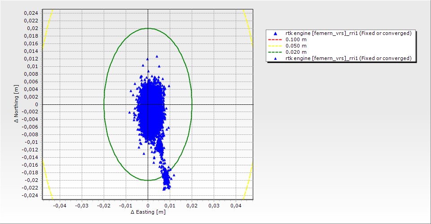Viewport: 431px width, 224px height.
Task: Click the 0,04 tick label on Easting axis
Action: (x=235, y=205)
